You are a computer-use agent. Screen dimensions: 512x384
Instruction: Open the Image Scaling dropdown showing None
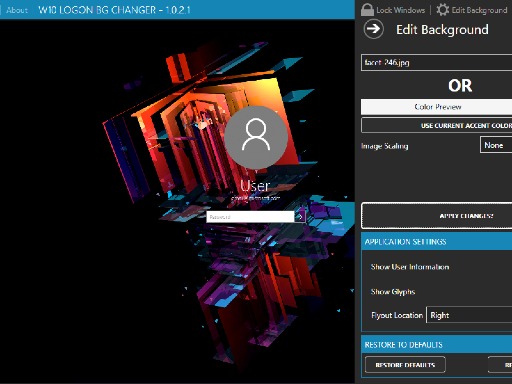pos(496,145)
